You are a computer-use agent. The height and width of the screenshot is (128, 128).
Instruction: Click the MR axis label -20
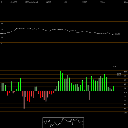(x=125, y=97)
